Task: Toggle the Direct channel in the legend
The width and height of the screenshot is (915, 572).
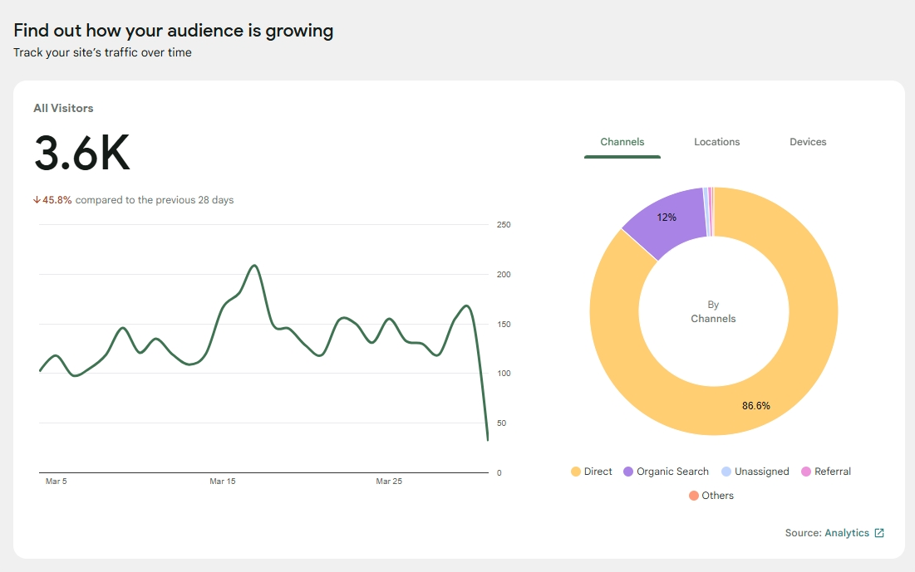Action: coord(591,471)
